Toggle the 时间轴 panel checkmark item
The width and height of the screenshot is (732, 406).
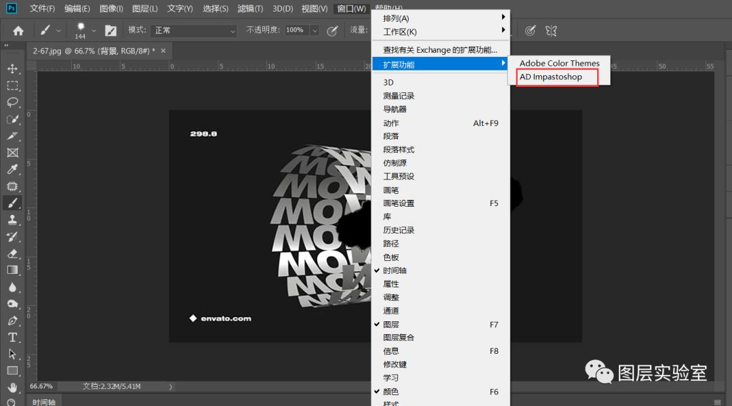click(x=441, y=270)
